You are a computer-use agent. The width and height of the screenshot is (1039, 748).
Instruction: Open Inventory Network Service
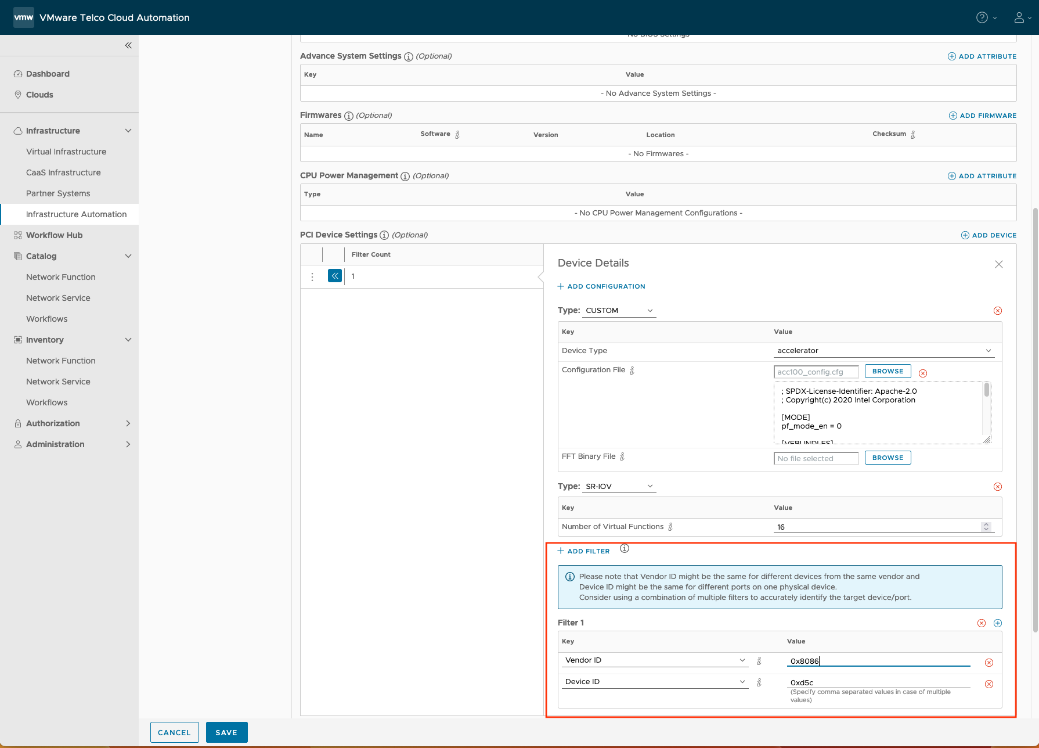(x=58, y=382)
